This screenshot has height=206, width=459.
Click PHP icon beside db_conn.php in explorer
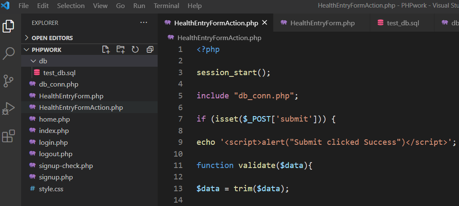click(x=33, y=84)
